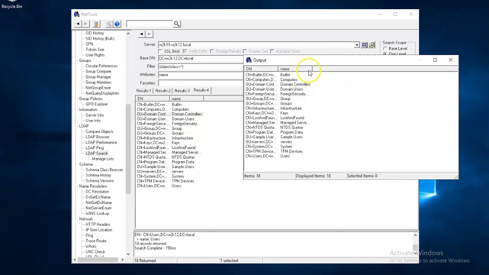Select Program Data row in Output window

(x=278, y=133)
